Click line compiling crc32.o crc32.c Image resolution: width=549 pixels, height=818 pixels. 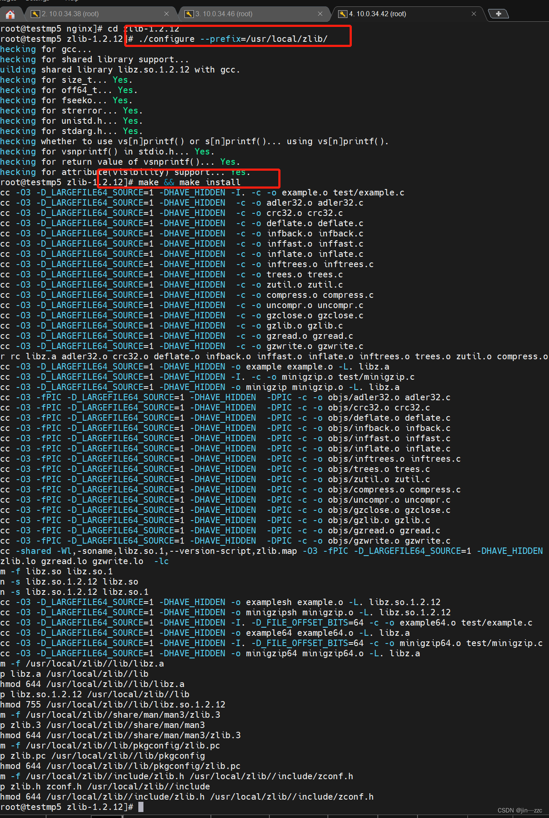(x=172, y=213)
